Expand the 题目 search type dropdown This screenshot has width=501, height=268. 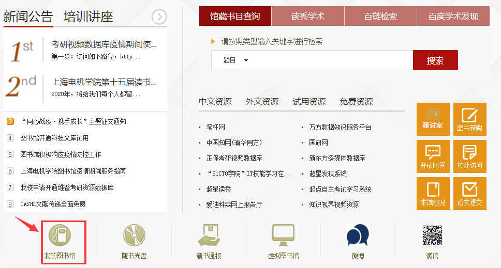click(x=236, y=60)
